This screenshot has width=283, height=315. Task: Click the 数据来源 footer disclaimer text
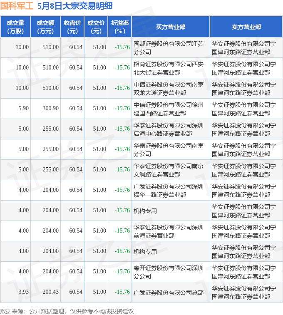[x=67, y=311]
